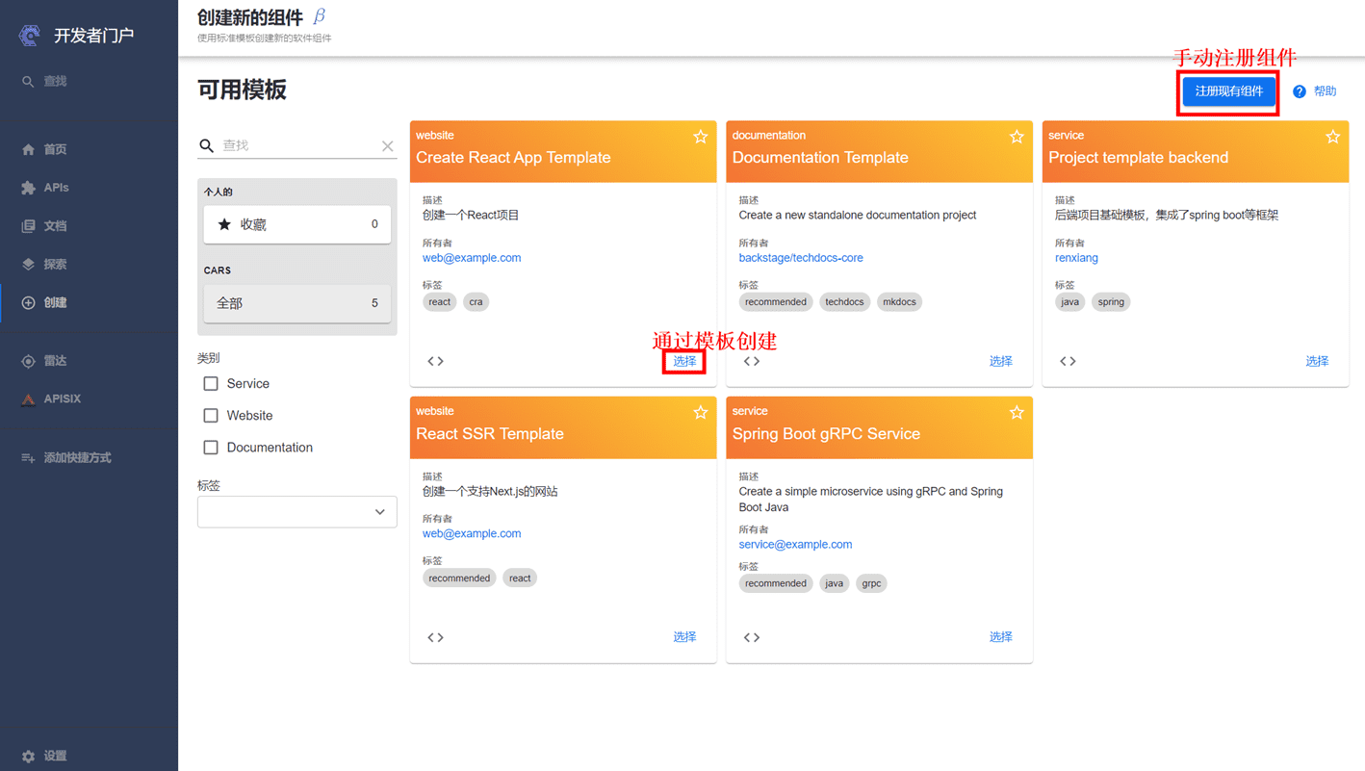This screenshot has height=771, width=1365.
Task: Go to 首页 home in the sidebar
Action: pyautogui.click(x=89, y=149)
